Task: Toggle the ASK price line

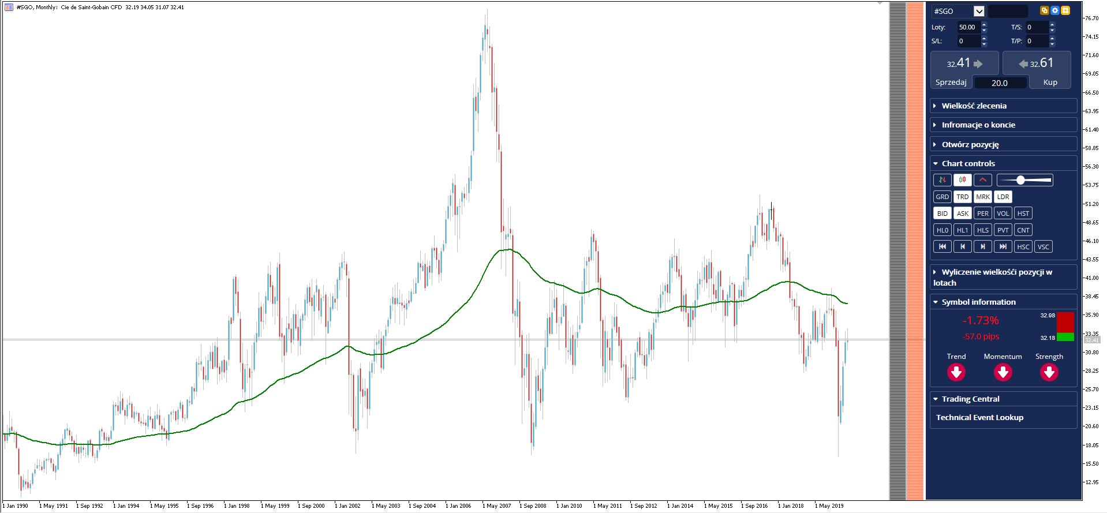Action: (x=962, y=214)
